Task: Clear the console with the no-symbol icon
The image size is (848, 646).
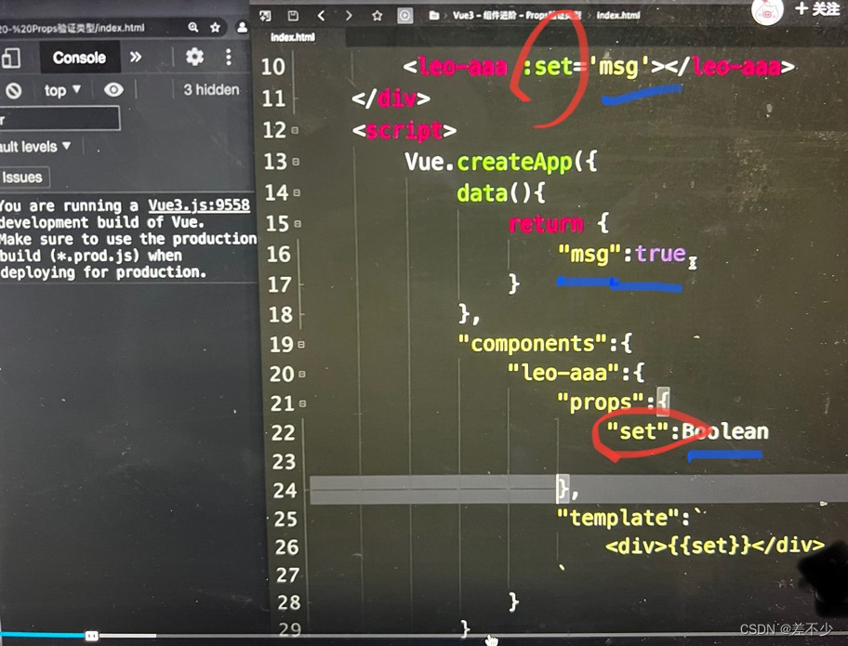Action: tap(11, 90)
